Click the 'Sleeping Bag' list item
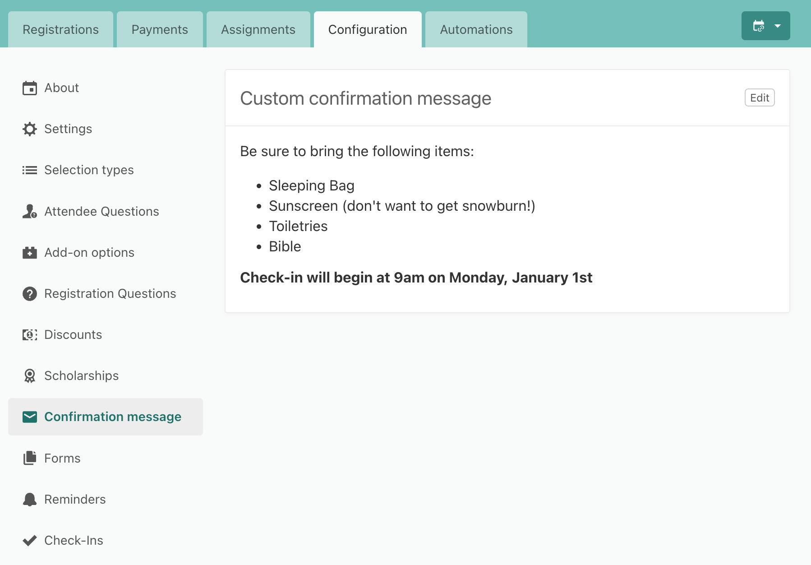The height and width of the screenshot is (565, 811). (312, 185)
